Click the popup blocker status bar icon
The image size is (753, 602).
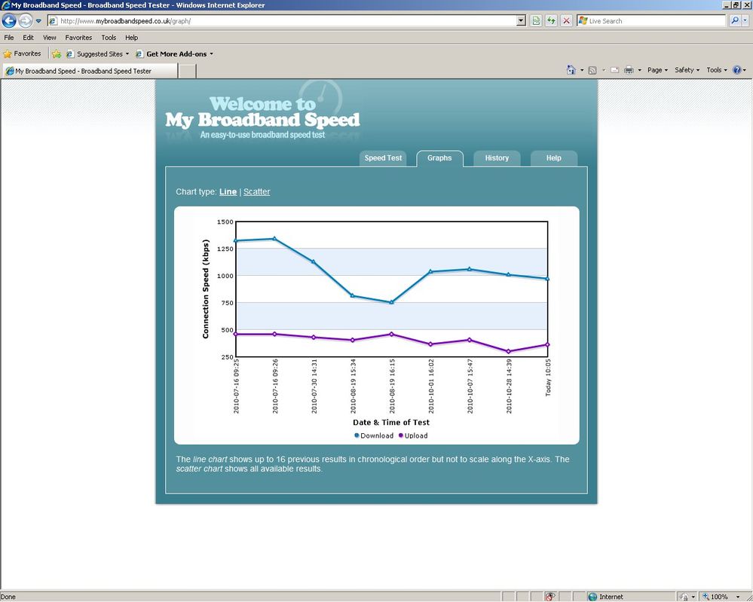point(550,597)
